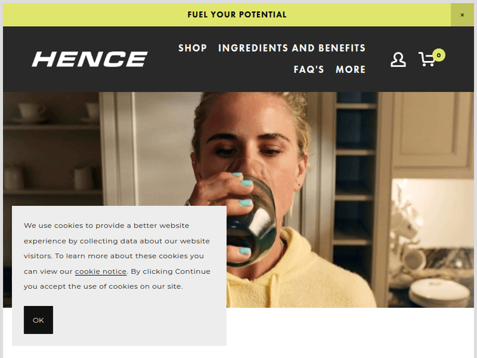
Task: Click the stacked white plates in photo
Action: [x=439, y=293]
